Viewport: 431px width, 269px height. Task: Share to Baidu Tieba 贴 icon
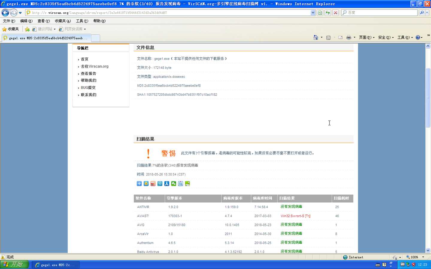point(180,184)
